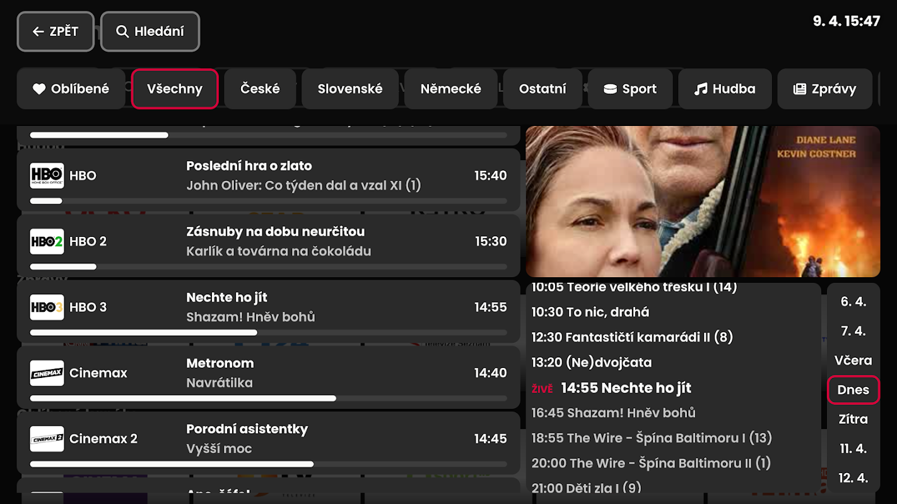
Task: Select the Všechny category tab
Action: pos(175,89)
